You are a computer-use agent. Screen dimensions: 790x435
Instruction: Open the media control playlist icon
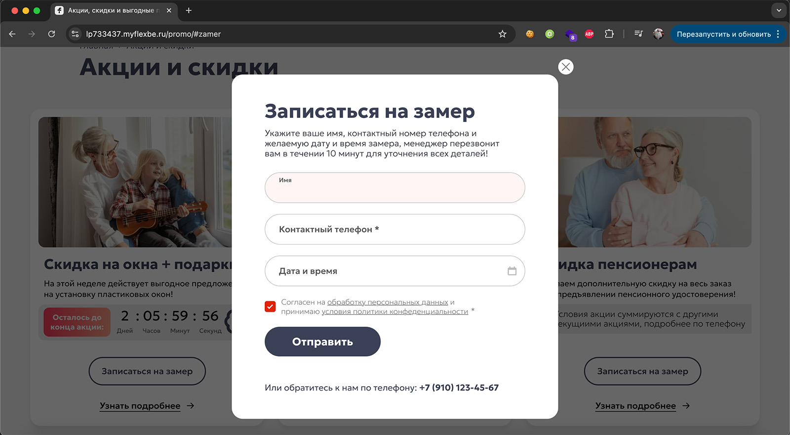point(638,34)
